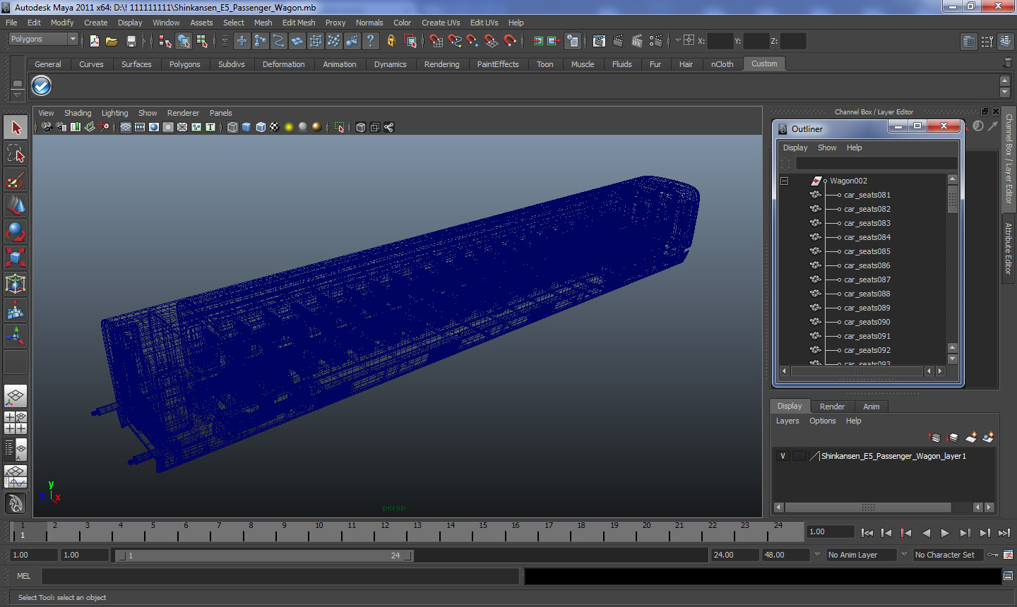Click the shelf trash can icon

tap(1007, 64)
